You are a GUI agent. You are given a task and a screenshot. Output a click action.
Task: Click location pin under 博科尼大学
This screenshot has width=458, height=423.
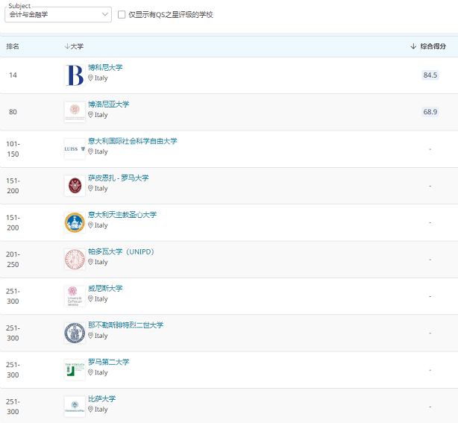(x=90, y=78)
